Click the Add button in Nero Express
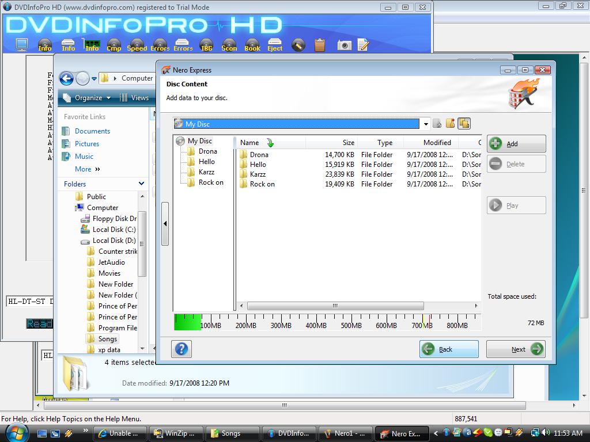Viewport: 590px width, 442px height. click(x=516, y=143)
